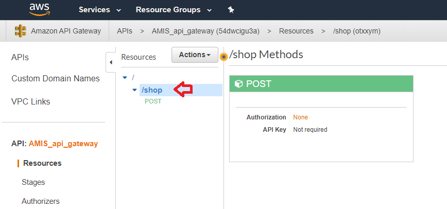This screenshot has width=447, height=209.
Task: Collapse the left navigation panel arrow
Action: pyautogui.click(x=111, y=63)
